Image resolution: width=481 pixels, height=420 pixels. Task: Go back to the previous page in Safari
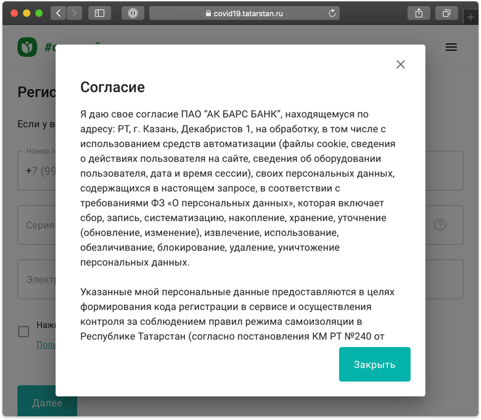(x=59, y=13)
